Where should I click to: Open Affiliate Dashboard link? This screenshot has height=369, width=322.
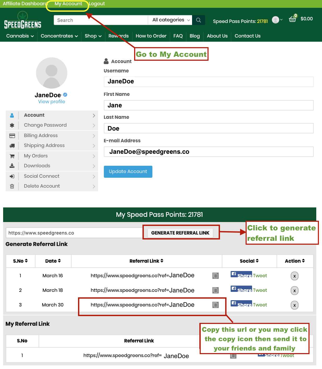(x=25, y=4)
